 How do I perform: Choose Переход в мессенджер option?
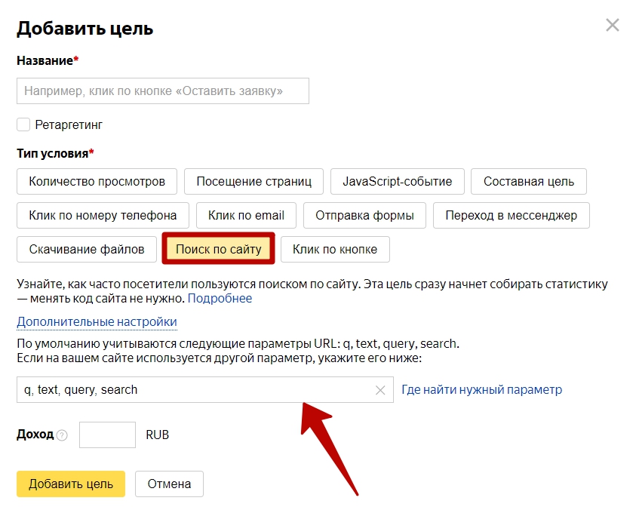click(511, 215)
